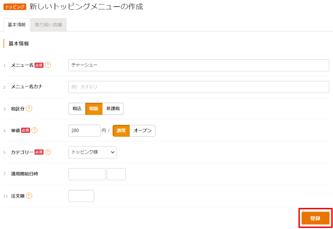Click the orange トッピング badge
Viewport: 333px width, 229px height.
click(15, 7)
